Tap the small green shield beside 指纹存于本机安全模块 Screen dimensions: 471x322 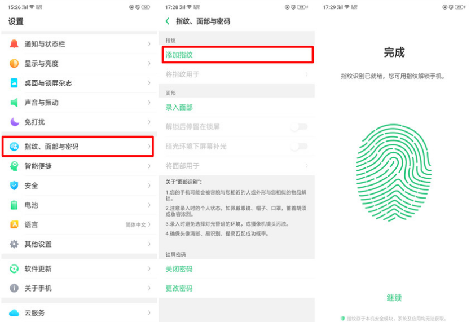point(343,319)
